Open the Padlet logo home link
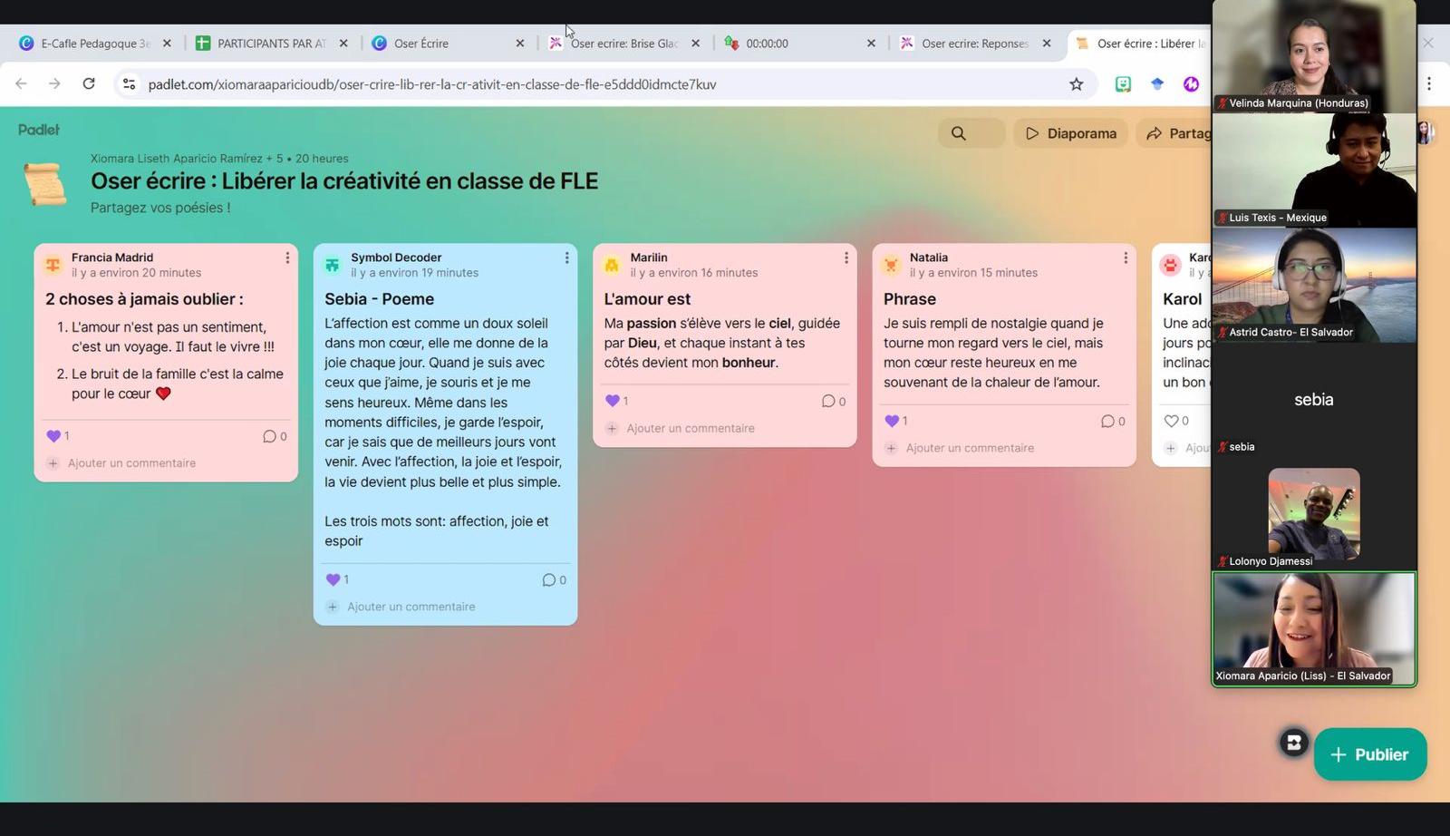Viewport: 1450px width, 836px height. click(x=39, y=130)
